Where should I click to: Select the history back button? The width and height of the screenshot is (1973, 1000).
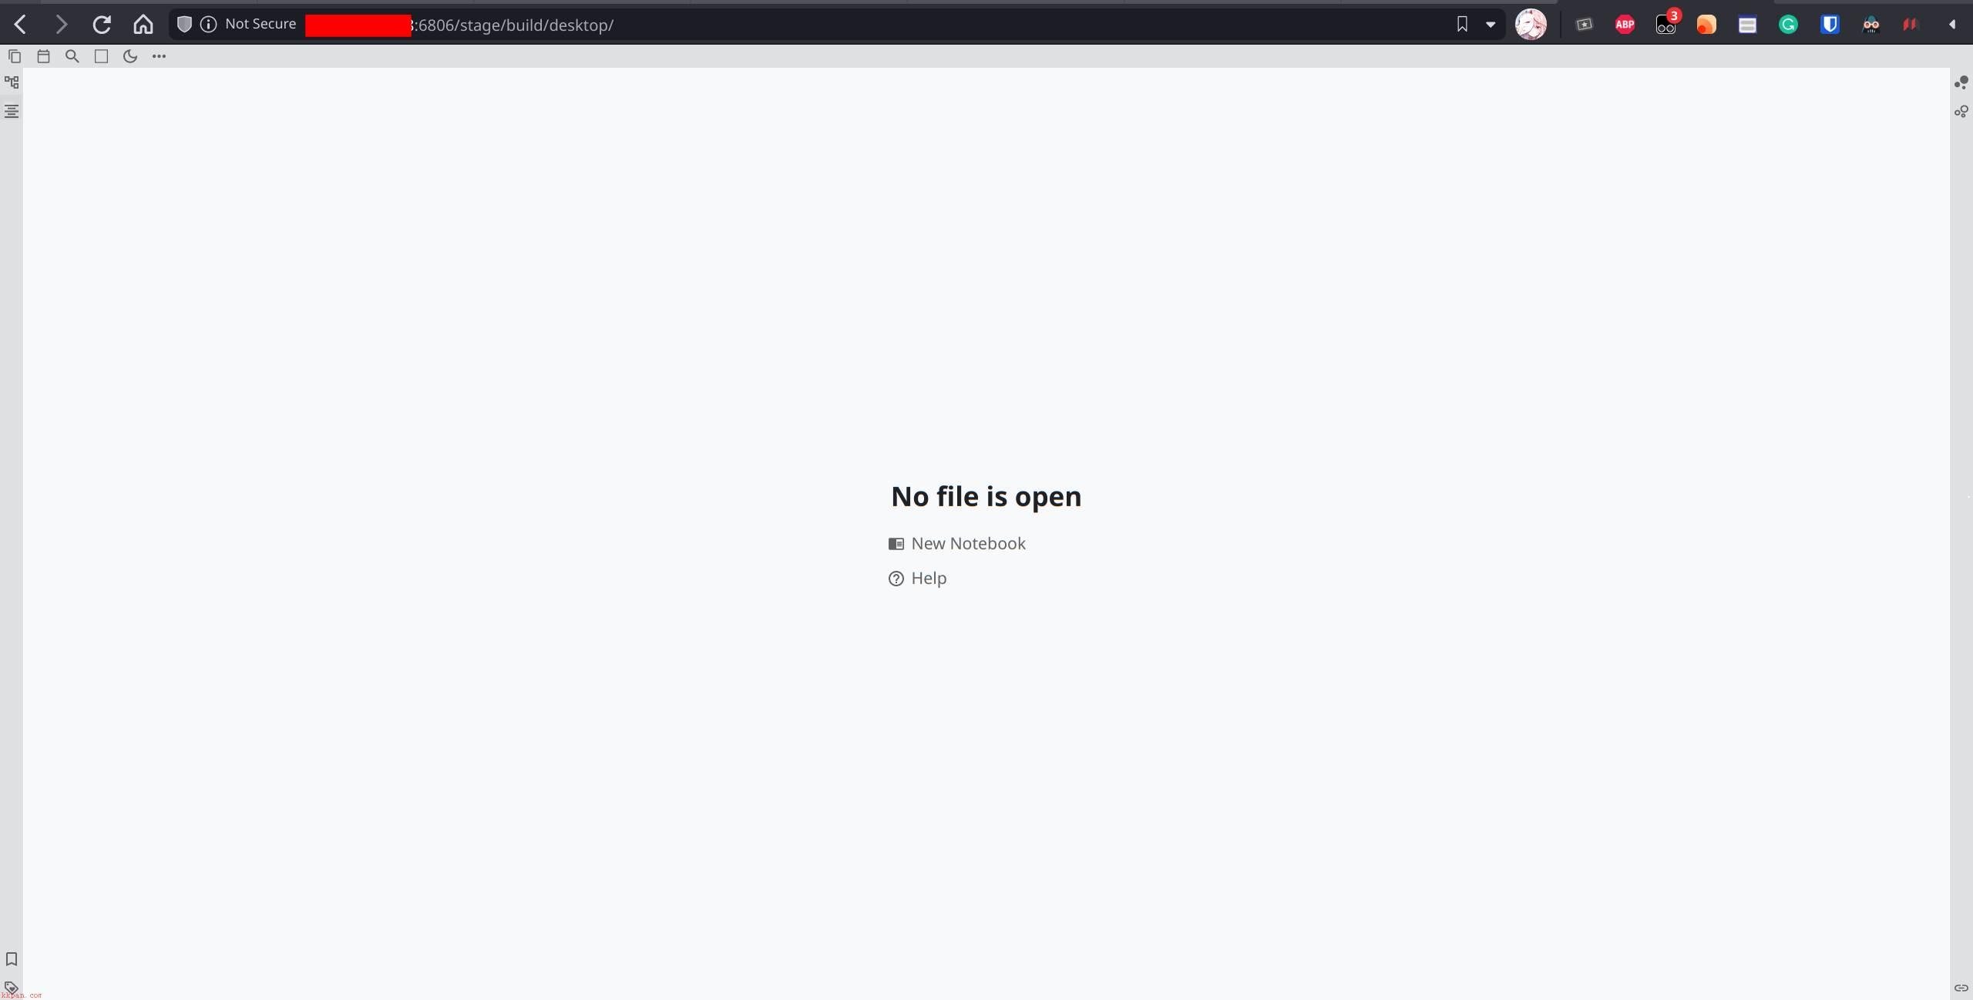(x=19, y=23)
